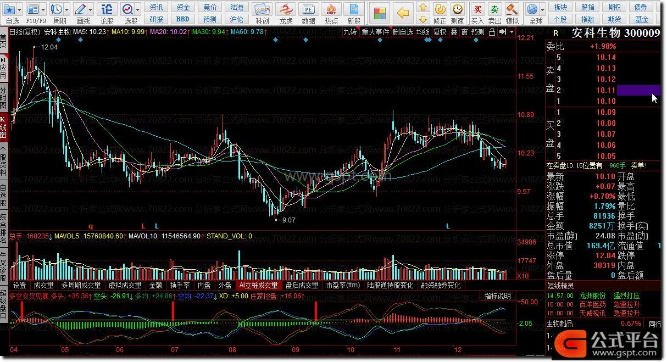Open the 龙虎 dragon-tiger list icon
Viewport: 667px width, 362px height.
[286, 9]
